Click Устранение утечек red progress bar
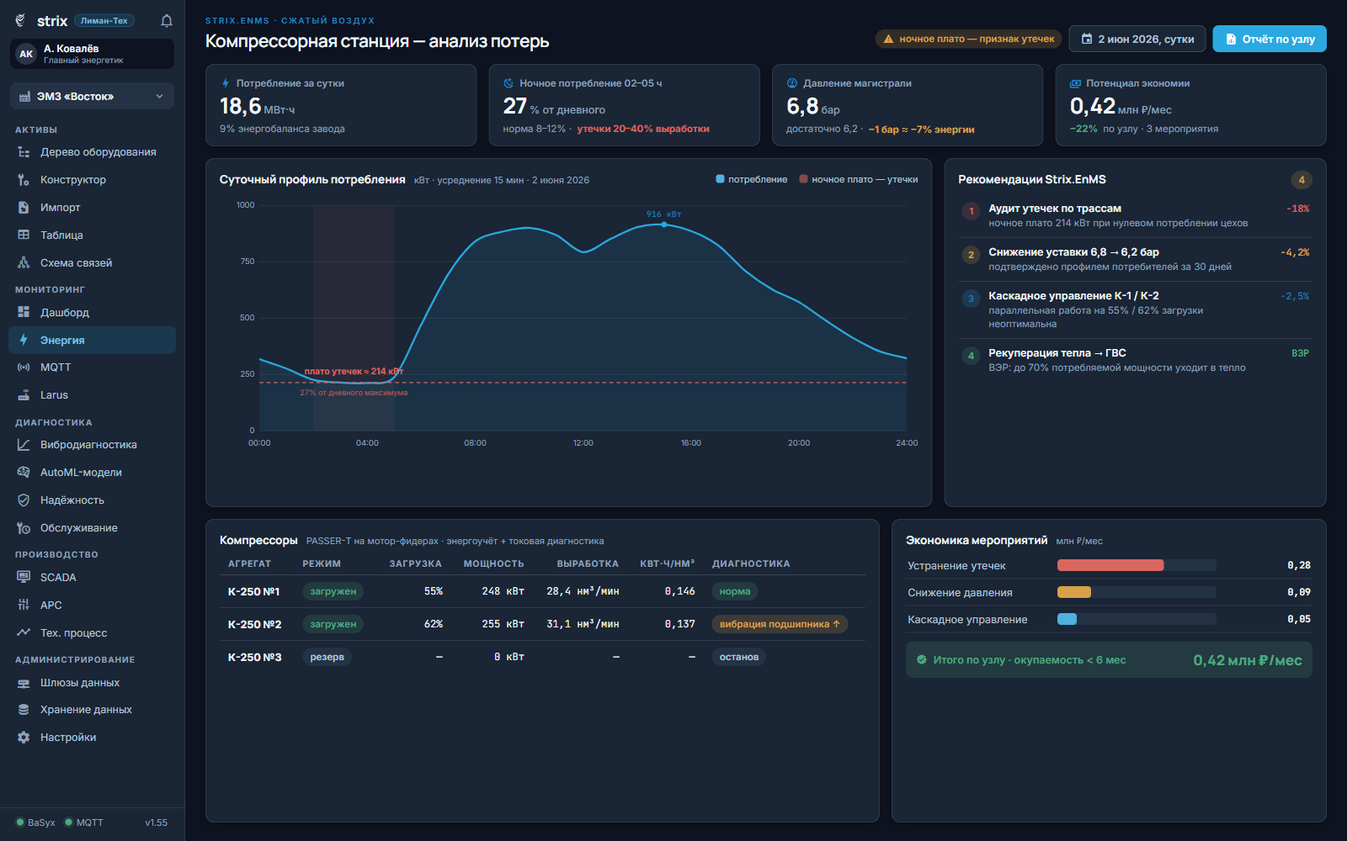 1110,565
